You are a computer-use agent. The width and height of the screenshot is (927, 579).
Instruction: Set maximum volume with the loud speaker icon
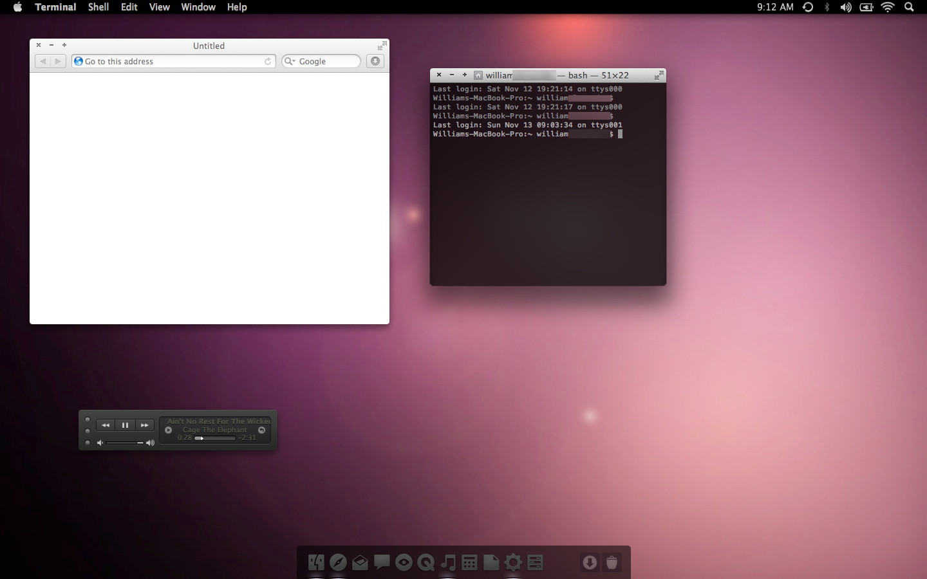click(x=151, y=443)
